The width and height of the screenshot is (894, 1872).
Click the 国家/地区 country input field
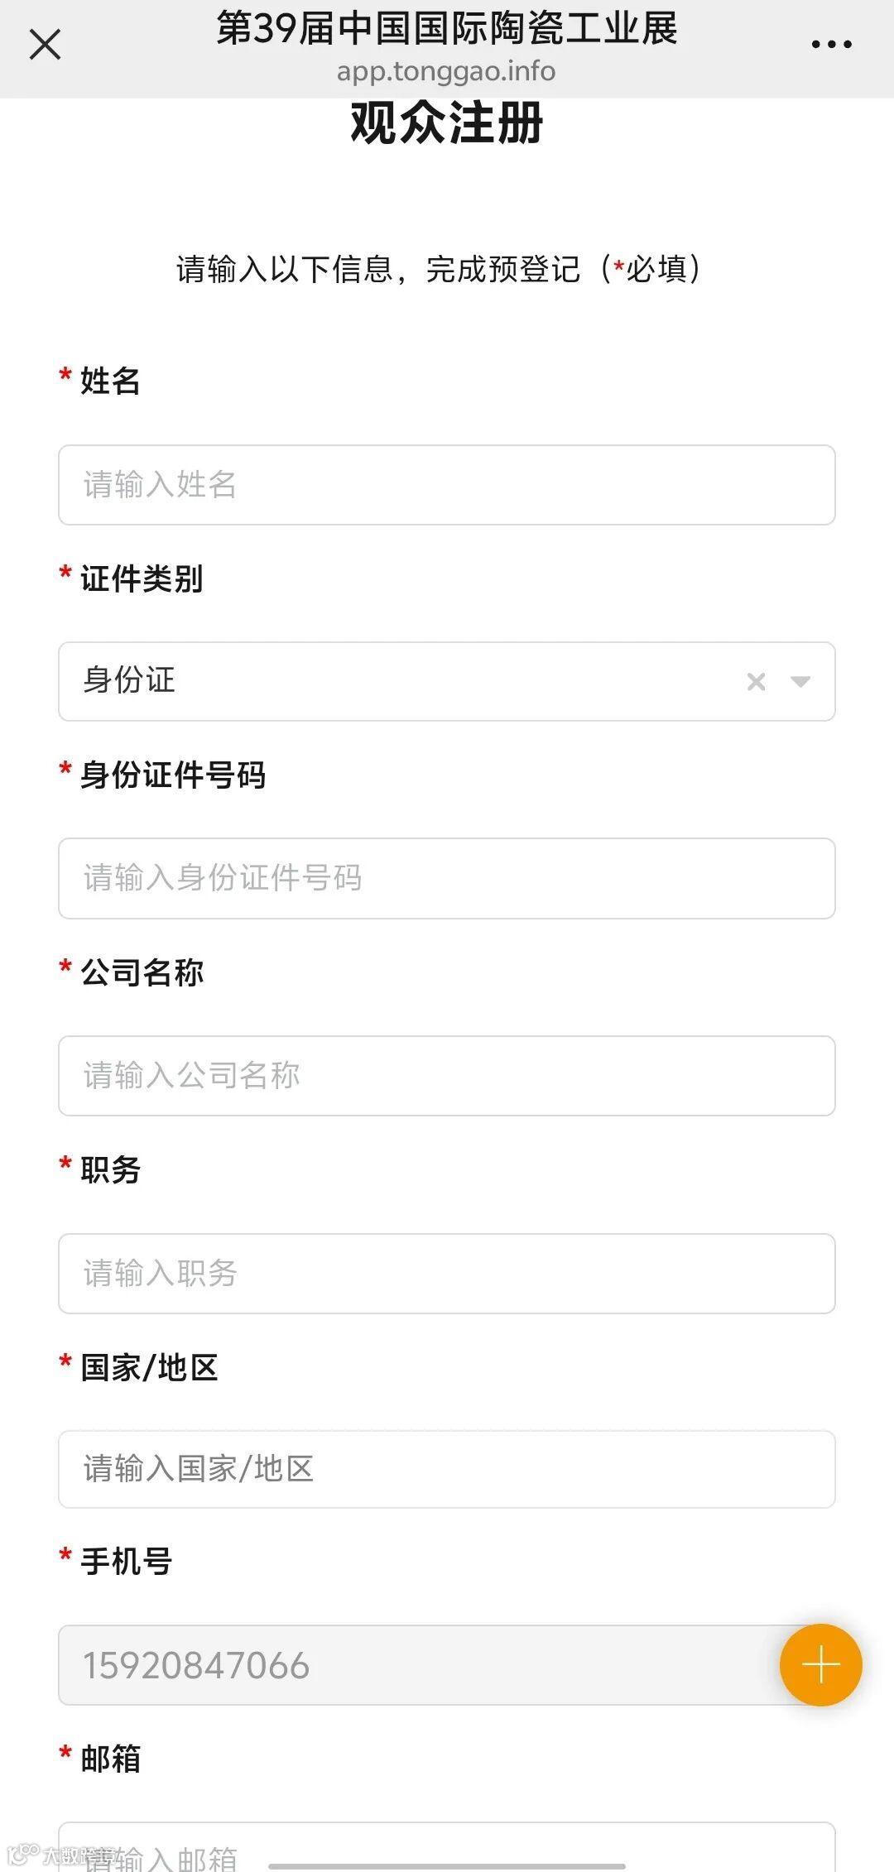tap(447, 1469)
